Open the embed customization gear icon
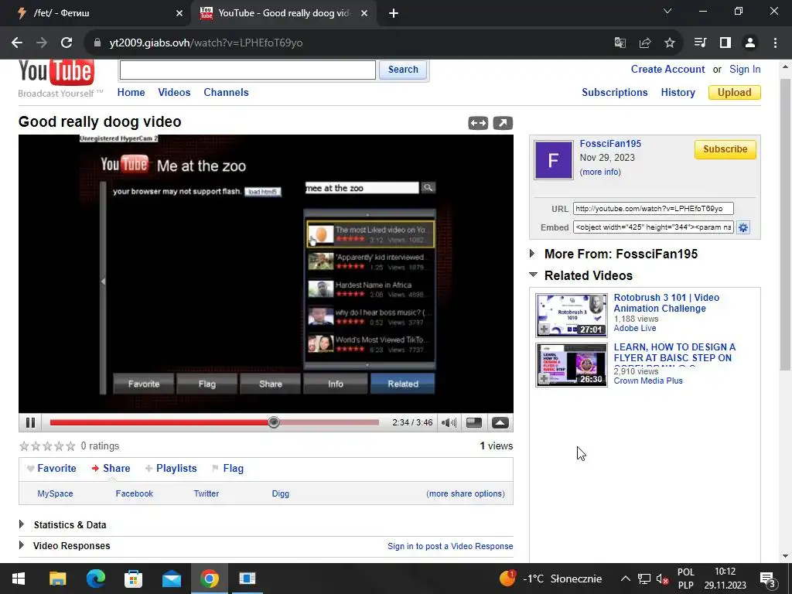This screenshot has width=792, height=594. pyautogui.click(x=743, y=227)
